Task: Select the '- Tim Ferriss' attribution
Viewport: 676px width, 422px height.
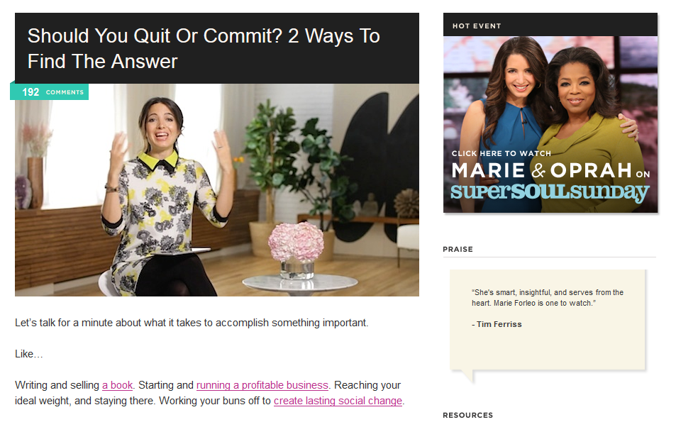Action: 497,324
